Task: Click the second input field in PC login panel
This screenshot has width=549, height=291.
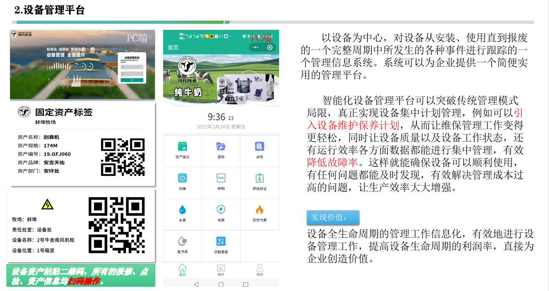Action: coord(132,73)
